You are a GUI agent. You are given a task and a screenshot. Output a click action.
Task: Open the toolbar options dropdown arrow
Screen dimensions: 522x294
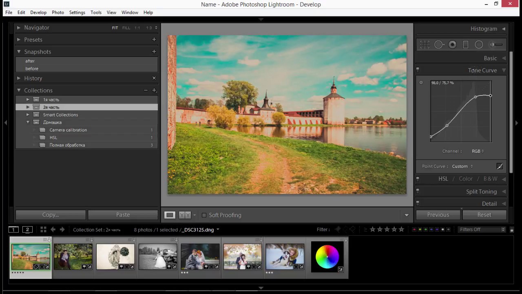click(x=406, y=215)
